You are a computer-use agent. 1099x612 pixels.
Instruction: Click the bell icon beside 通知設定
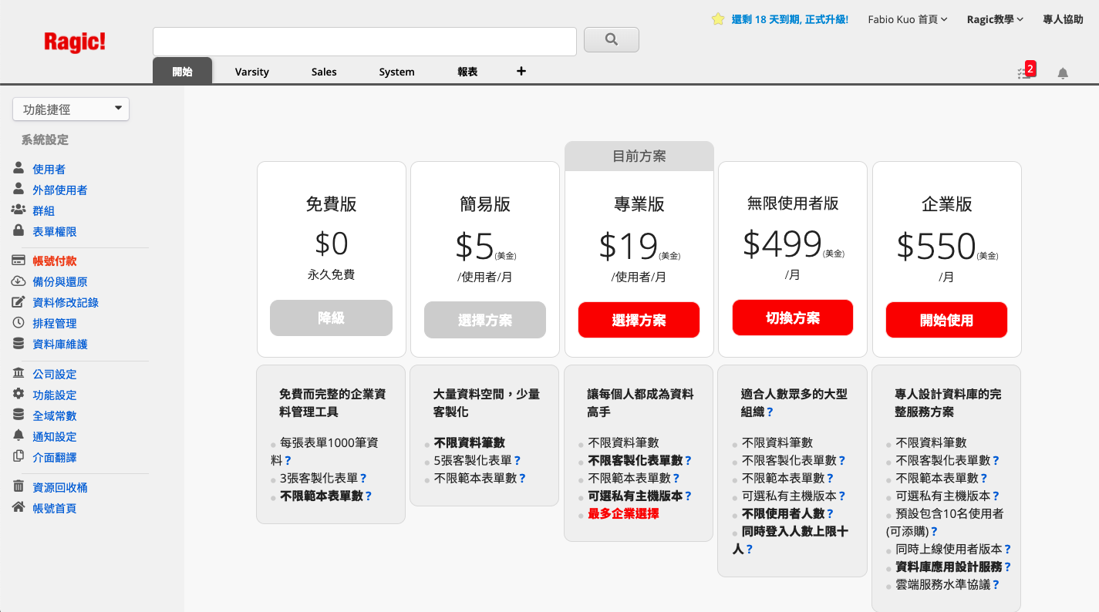[19, 435]
